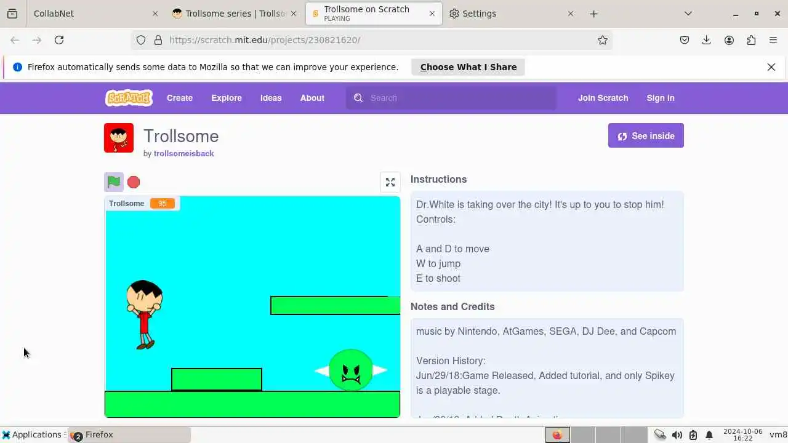Image resolution: width=788 pixels, height=443 pixels.
Task: Open the Firefox account icon
Action: pyautogui.click(x=729, y=40)
